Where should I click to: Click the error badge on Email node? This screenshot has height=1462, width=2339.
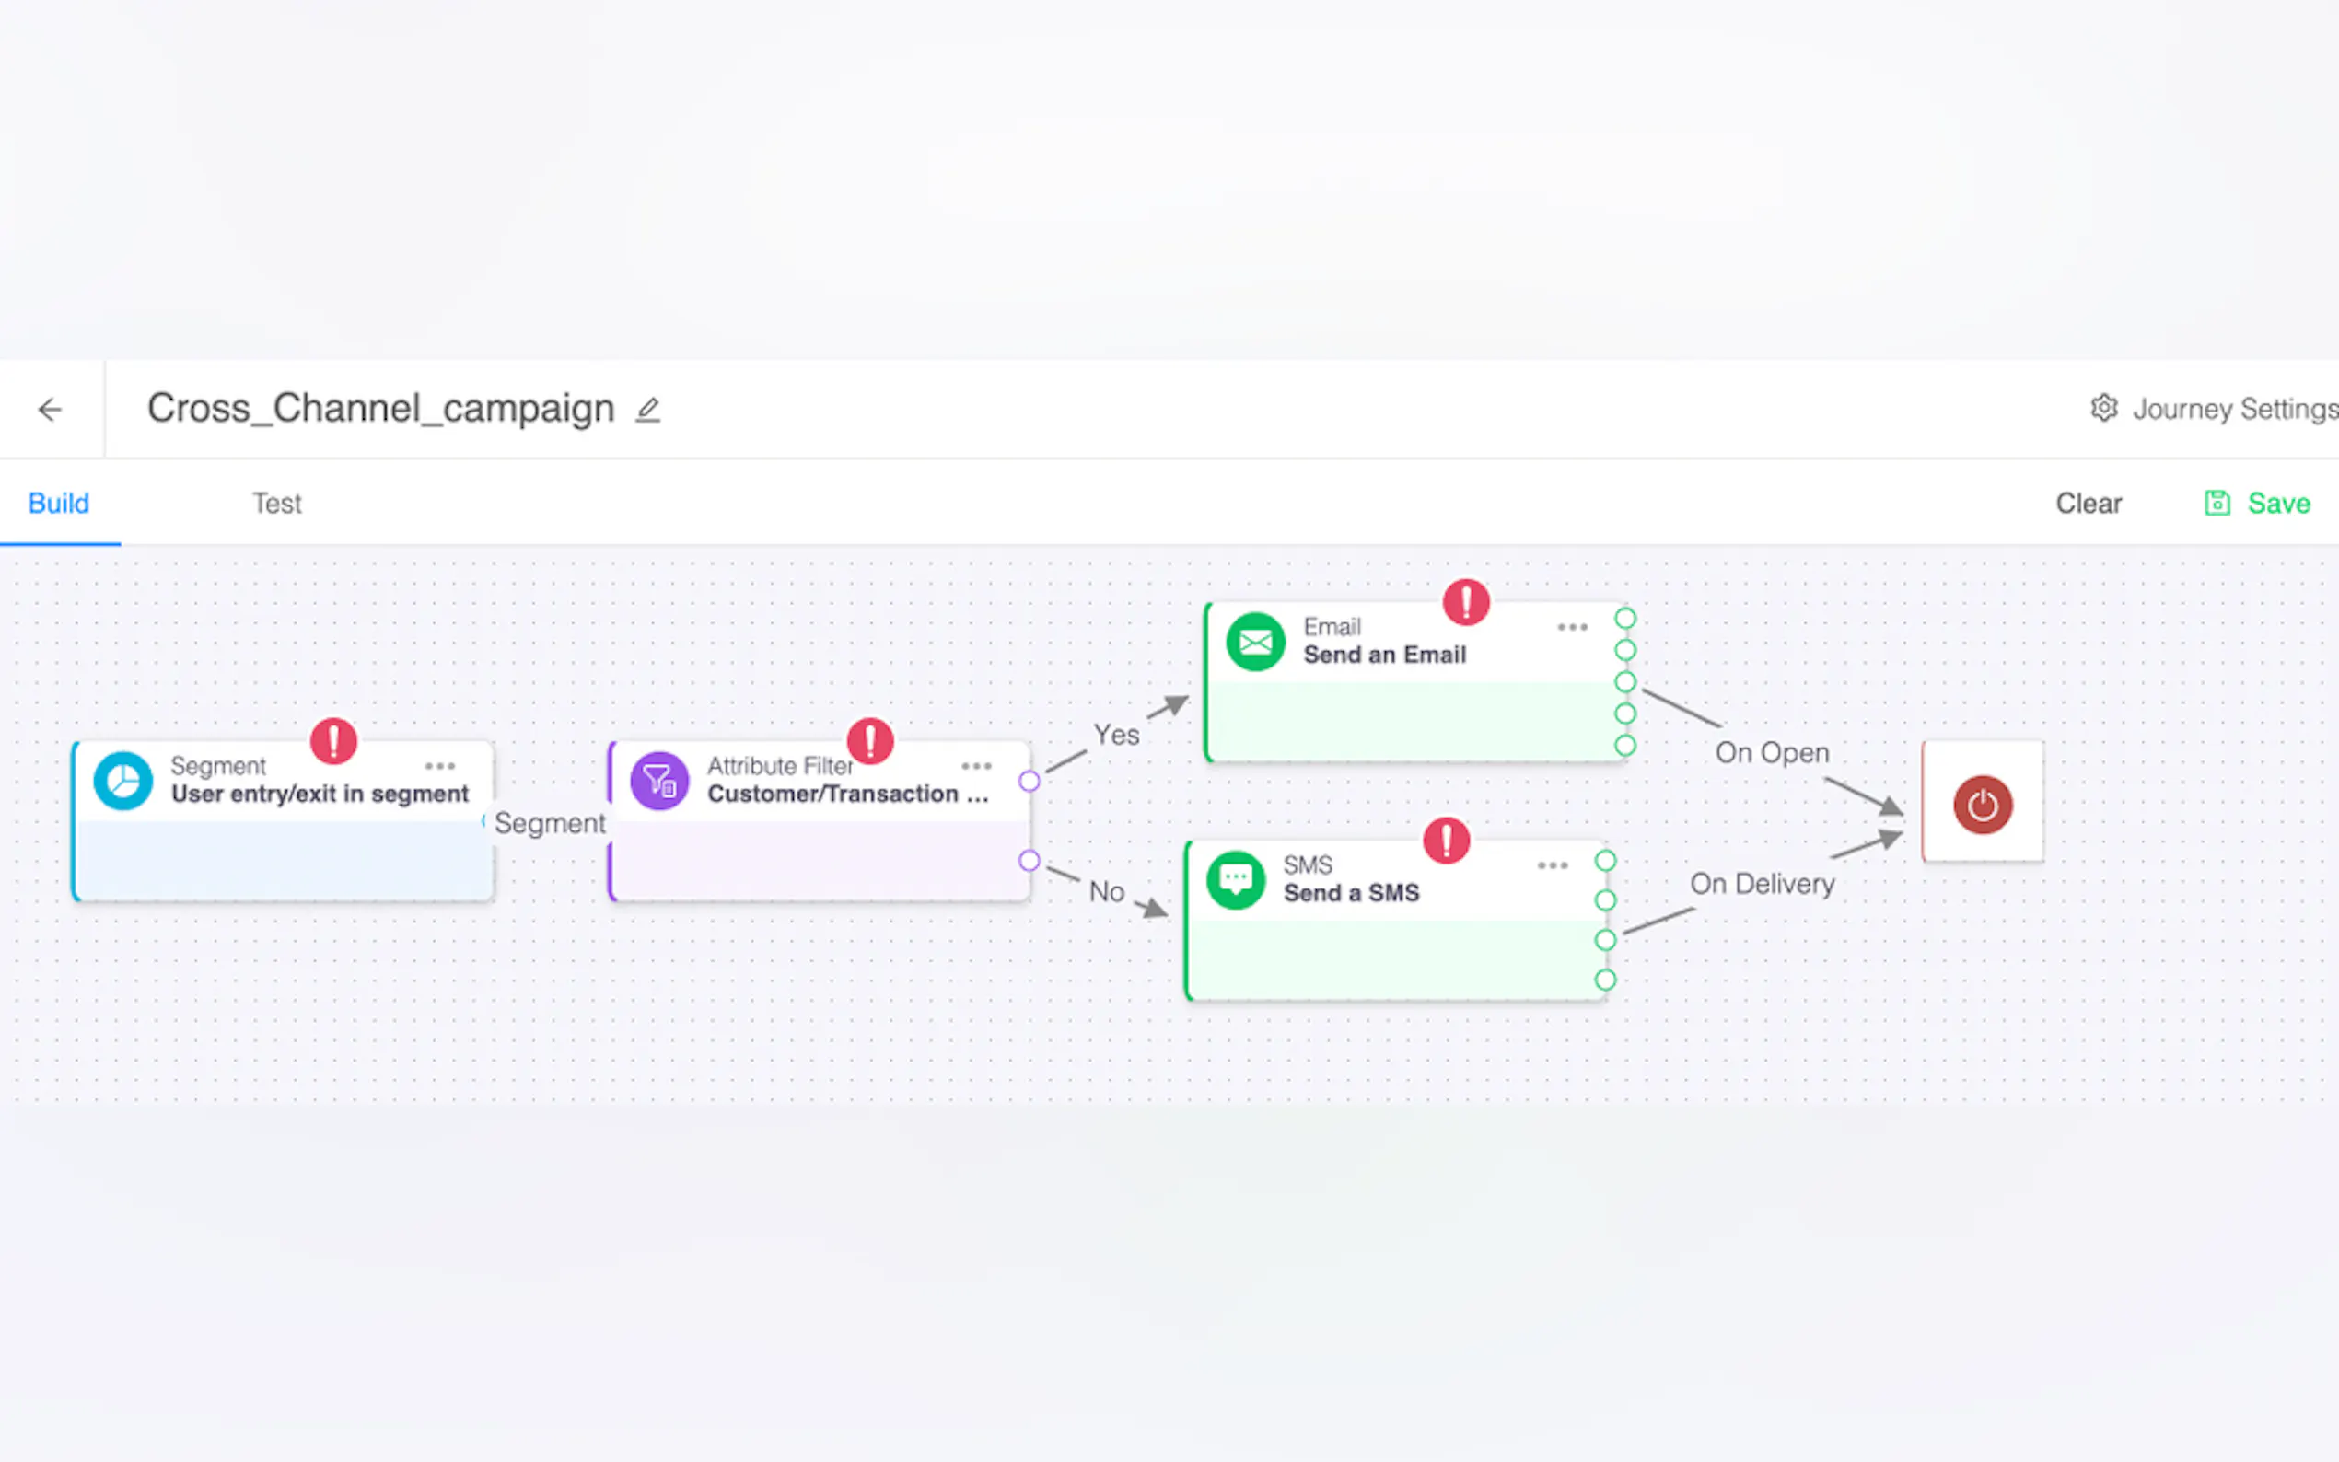1466,602
